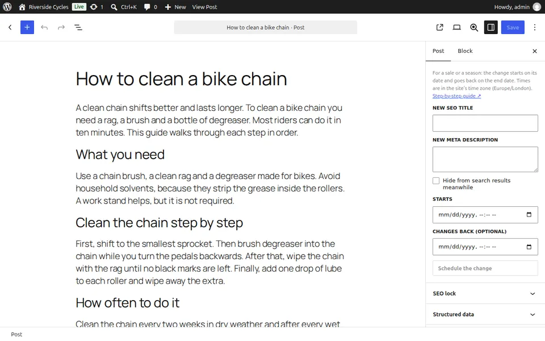The width and height of the screenshot is (545, 341).
Task: Select the "Clean the chain step by step" heading
Action: tap(159, 223)
